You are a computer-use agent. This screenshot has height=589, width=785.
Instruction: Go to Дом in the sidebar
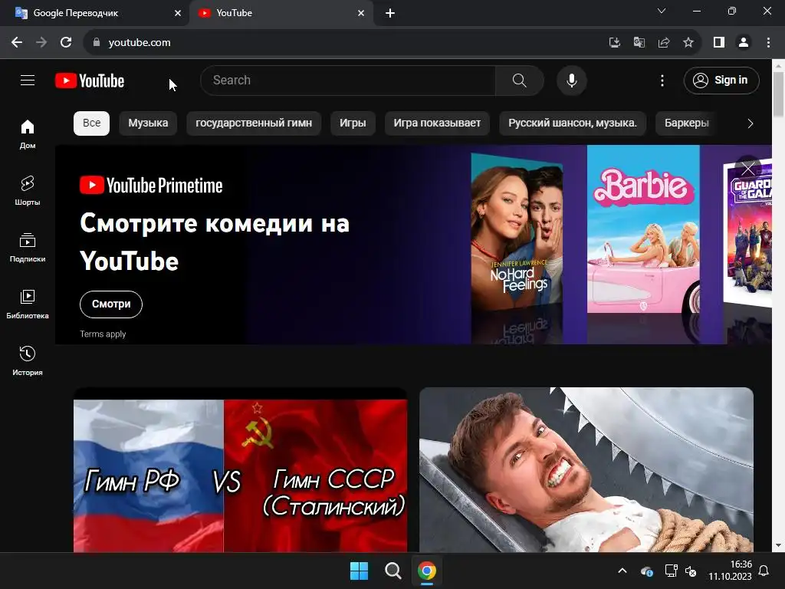pos(28,134)
